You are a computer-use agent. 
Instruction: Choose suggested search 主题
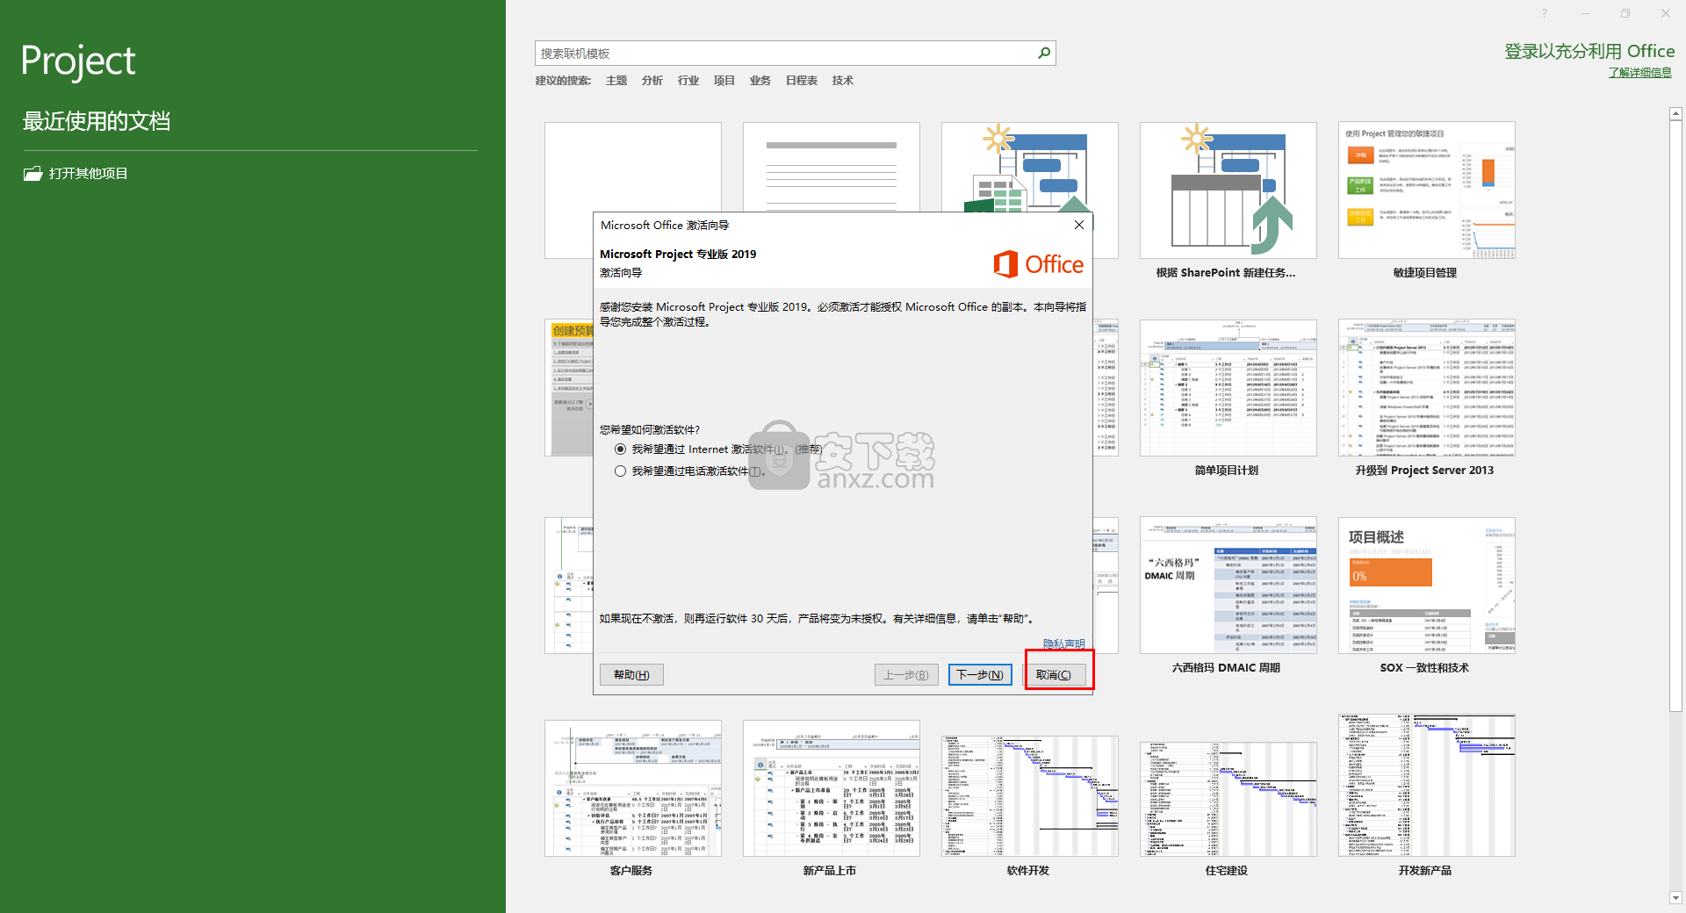616,81
